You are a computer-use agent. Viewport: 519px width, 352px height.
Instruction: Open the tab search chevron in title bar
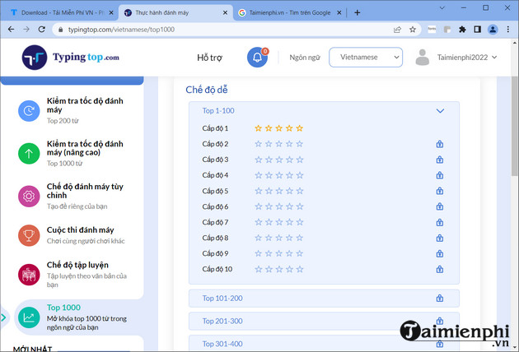442,8
